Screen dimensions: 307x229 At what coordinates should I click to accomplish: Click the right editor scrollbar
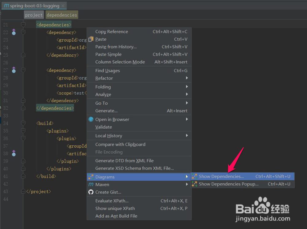[305, 92]
